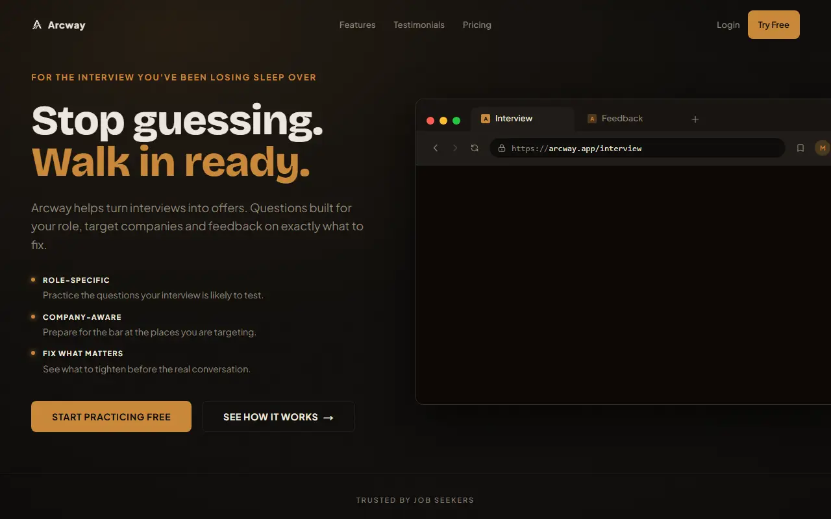Go to Testimonials section
The height and width of the screenshot is (519, 831).
[x=419, y=25]
